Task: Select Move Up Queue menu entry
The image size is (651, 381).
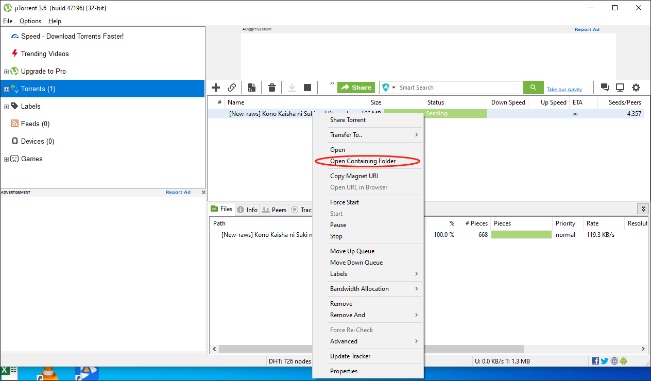Action: coord(368,251)
